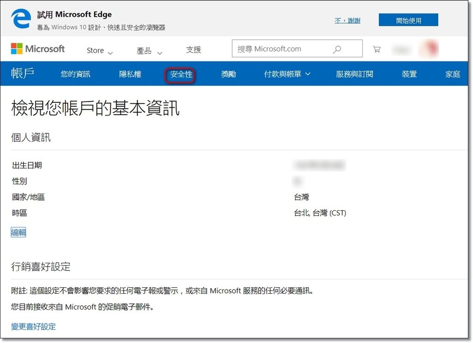Screen dimensions: 473x343
Task: Open the shopping cart icon
Action: 376,49
